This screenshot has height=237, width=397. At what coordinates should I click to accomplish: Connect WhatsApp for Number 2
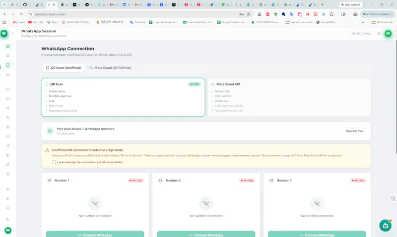(206, 234)
